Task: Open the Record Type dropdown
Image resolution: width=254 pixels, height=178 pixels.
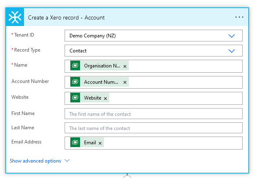Action: [154, 50]
